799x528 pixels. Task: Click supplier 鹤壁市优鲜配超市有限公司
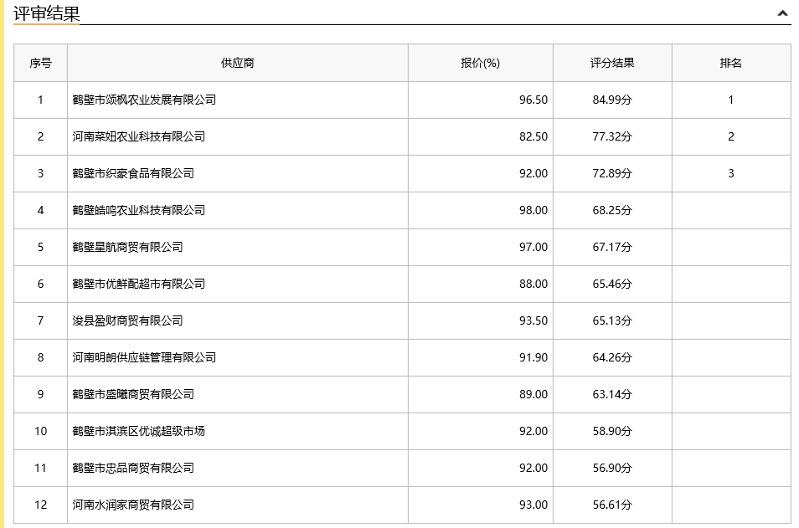tap(138, 284)
